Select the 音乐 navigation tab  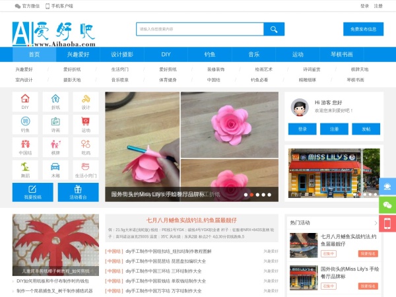pos(254,54)
